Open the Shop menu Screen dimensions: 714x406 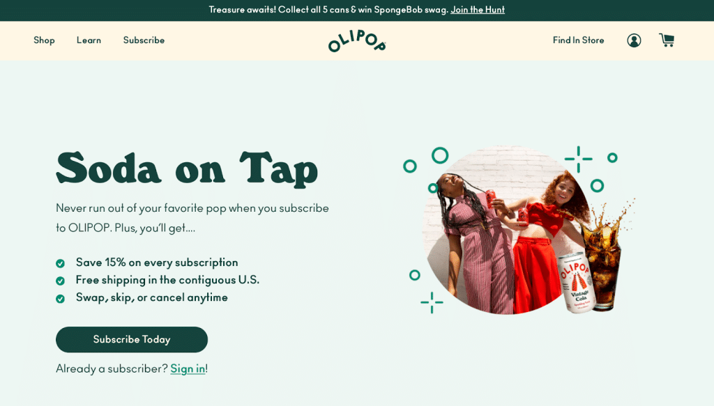[x=44, y=40]
